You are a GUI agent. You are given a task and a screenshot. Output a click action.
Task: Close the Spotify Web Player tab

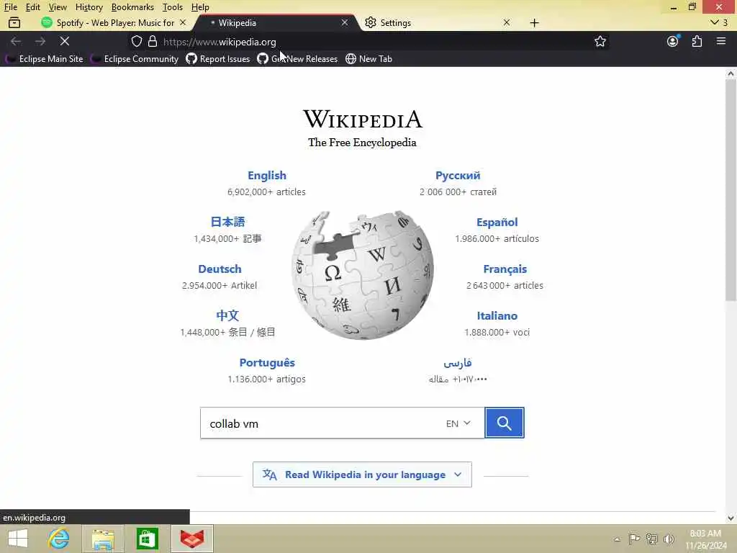click(183, 22)
